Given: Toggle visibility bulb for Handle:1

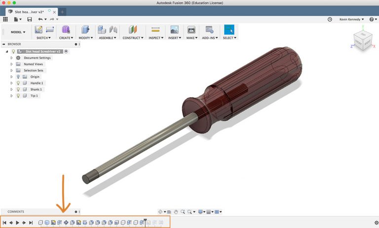Looking at the screenshot, I should click(18, 83).
